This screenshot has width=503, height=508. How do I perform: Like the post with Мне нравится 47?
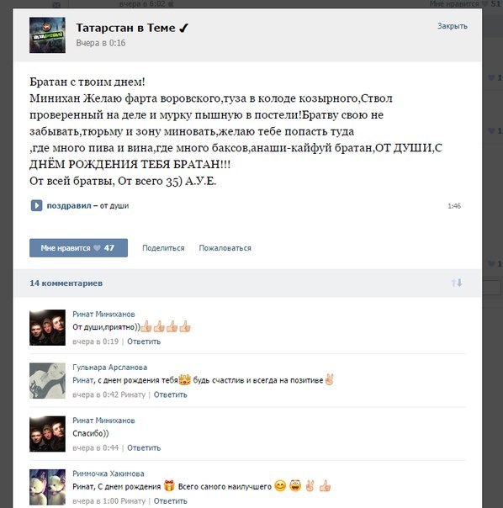point(78,248)
